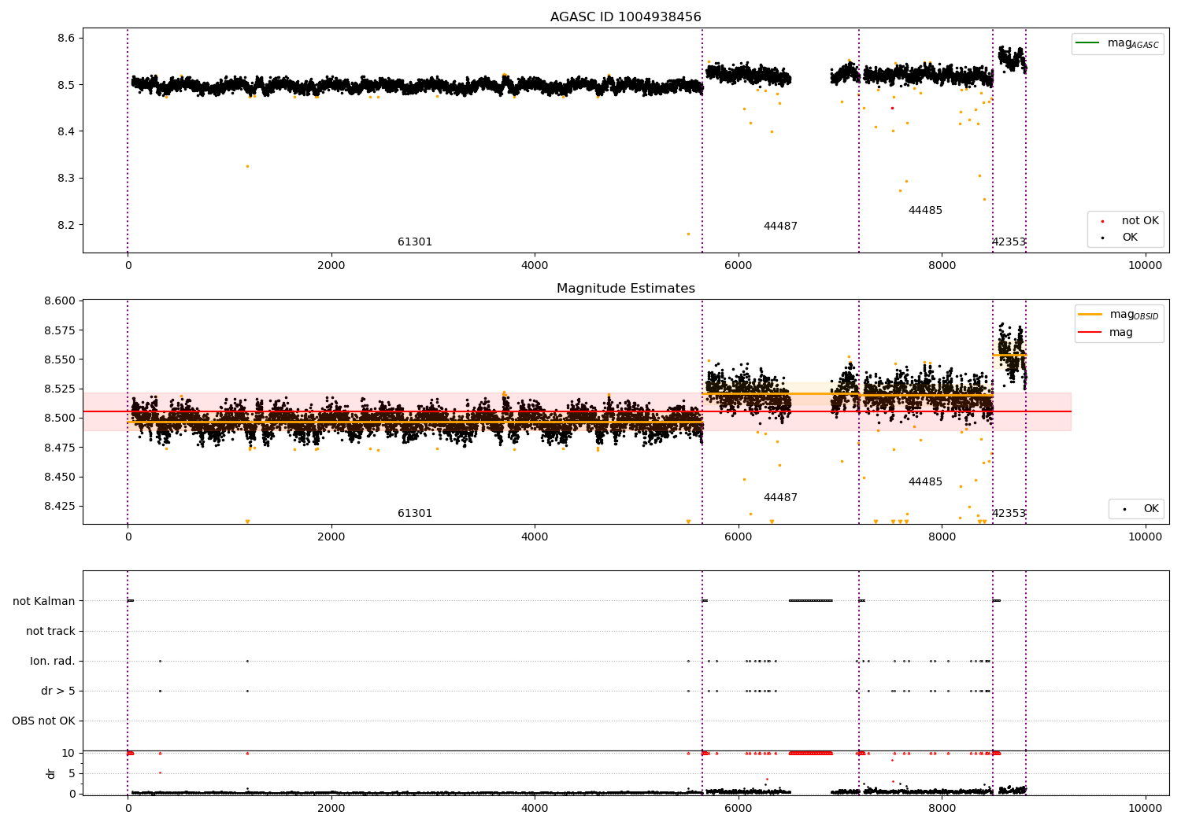Viewport: 1181px width, 826px height.
Task: Click OBSID label 44487 in the top plot
Action: click(780, 227)
